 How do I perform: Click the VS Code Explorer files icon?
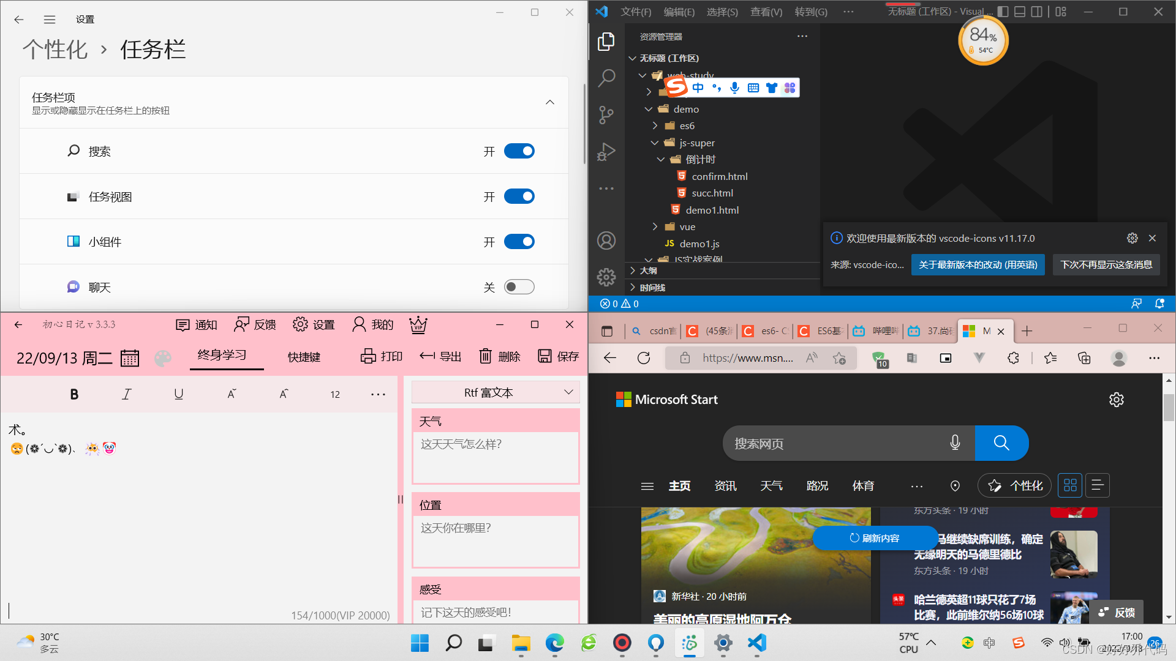coord(606,42)
